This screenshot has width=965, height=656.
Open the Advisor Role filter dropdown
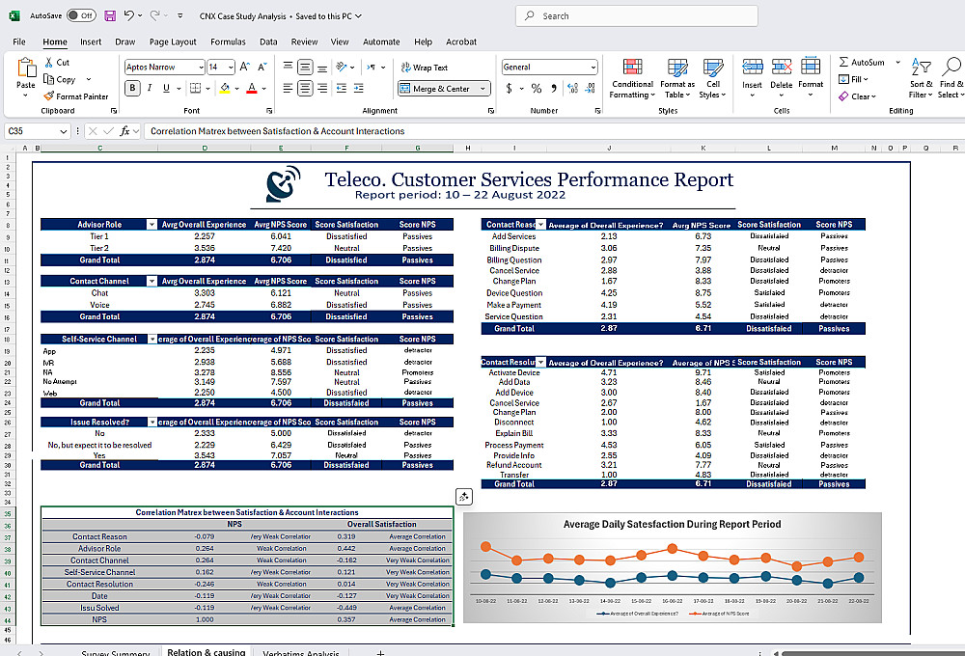click(152, 225)
